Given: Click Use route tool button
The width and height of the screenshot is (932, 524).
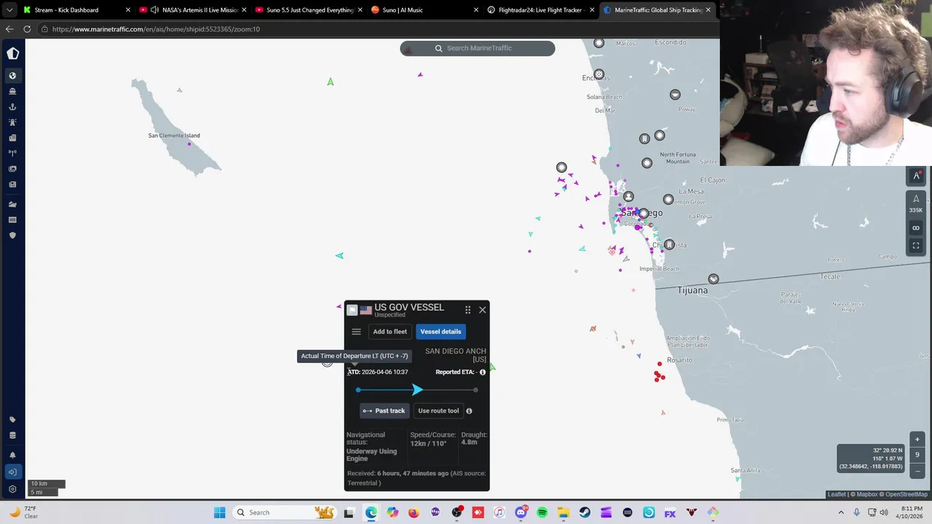Looking at the screenshot, I should [438, 410].
